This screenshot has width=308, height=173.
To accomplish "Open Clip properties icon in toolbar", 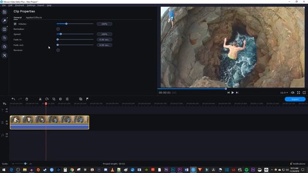I will (x=67, y=99).
